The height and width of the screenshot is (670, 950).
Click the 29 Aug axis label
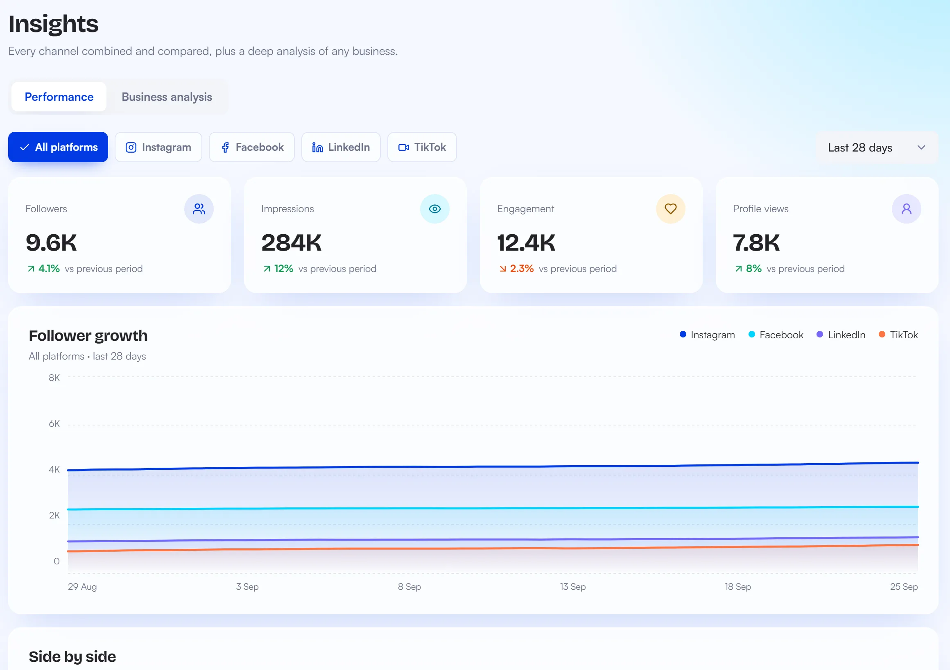[x=82, y=587]
